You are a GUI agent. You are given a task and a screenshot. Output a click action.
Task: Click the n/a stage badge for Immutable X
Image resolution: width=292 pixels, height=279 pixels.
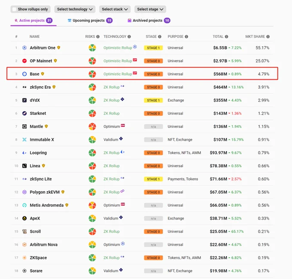click(x=153, y=140)
